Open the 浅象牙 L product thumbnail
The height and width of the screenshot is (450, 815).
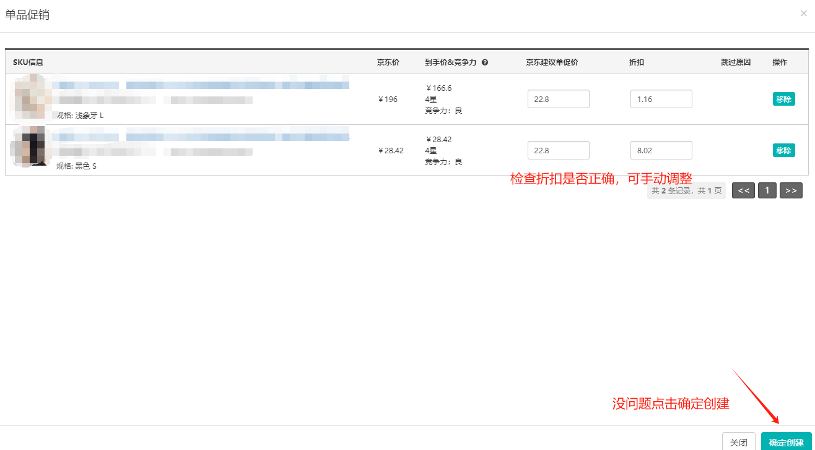pyautogui.click(x=30, y=97)
